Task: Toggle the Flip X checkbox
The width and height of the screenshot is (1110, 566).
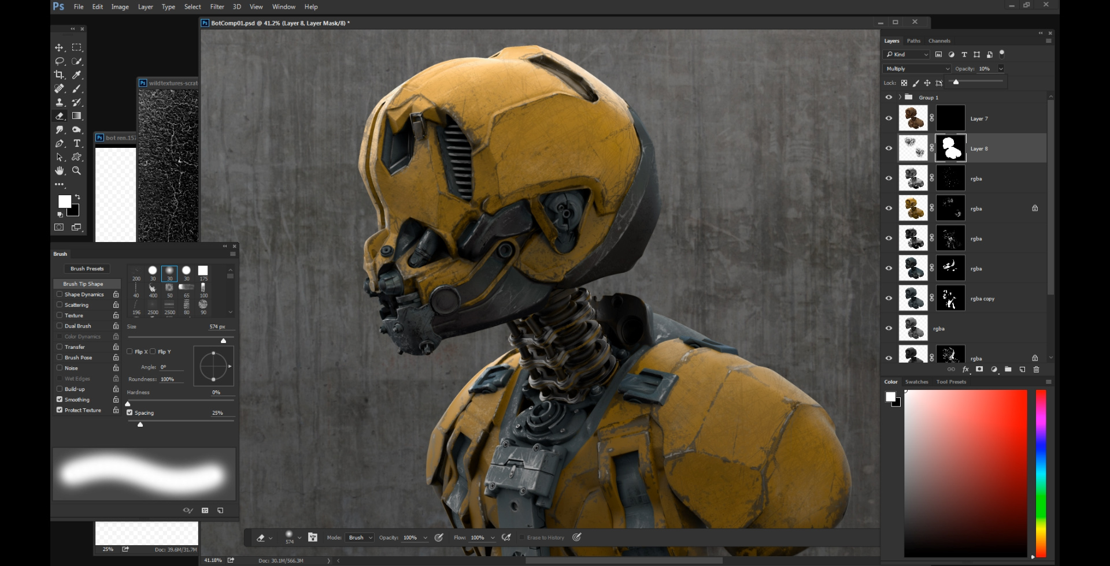Action: pyautogui.click(x=129, y=351)
